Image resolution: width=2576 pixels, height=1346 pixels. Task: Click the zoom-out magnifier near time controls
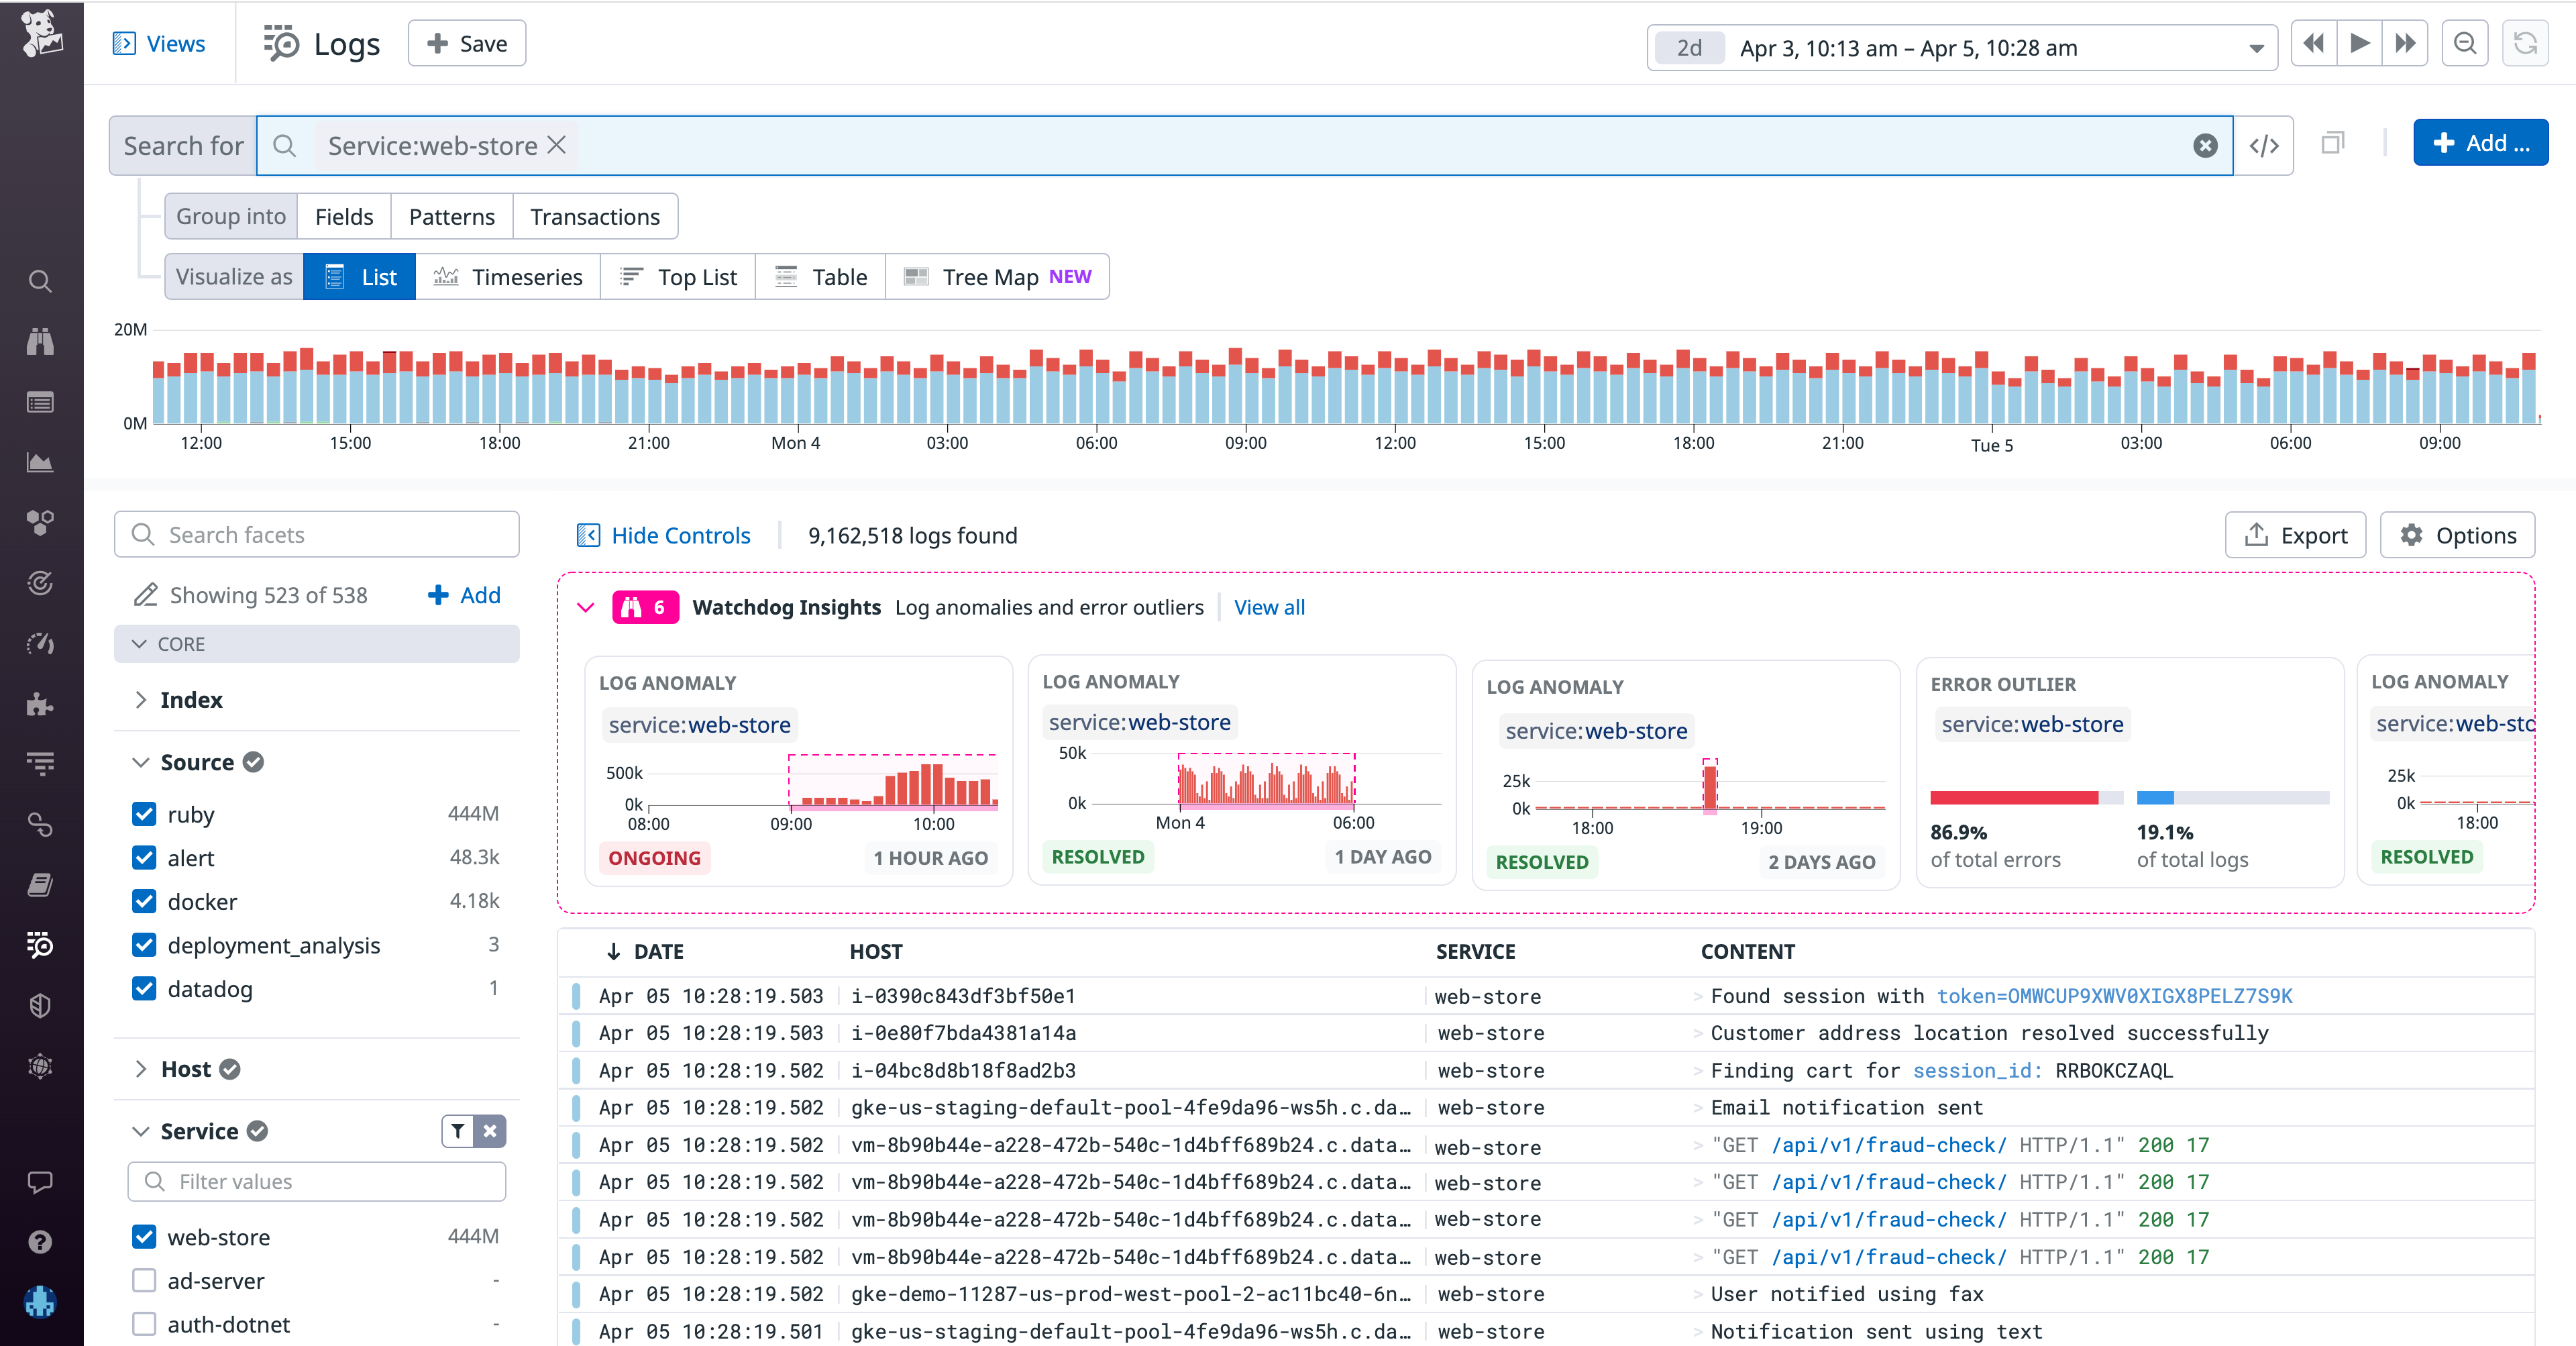(x=2465, y=43)
